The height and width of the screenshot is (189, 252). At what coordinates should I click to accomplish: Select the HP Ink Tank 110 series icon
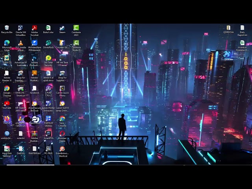(x=62, y=61)
